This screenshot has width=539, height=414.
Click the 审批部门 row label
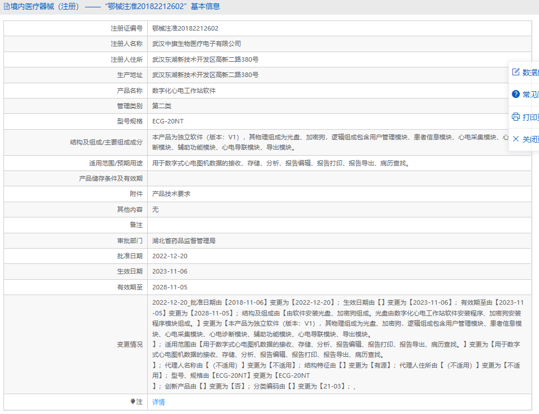pos(130,241)
